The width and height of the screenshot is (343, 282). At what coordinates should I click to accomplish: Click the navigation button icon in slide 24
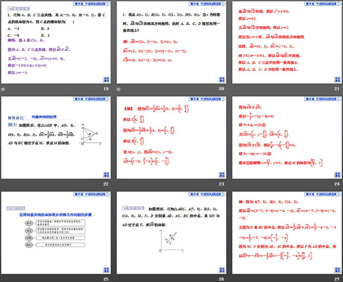337,175
